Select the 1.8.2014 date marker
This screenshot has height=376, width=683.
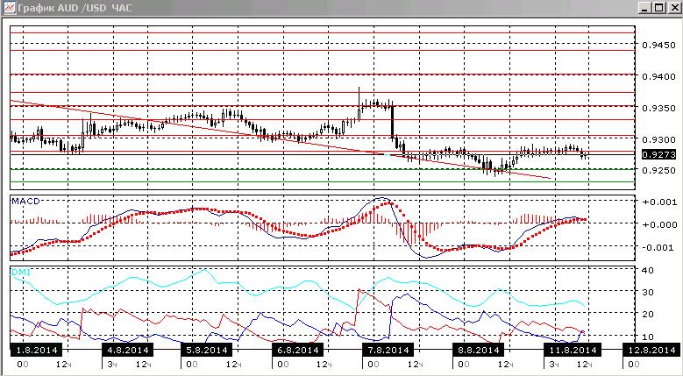point(37,350)
